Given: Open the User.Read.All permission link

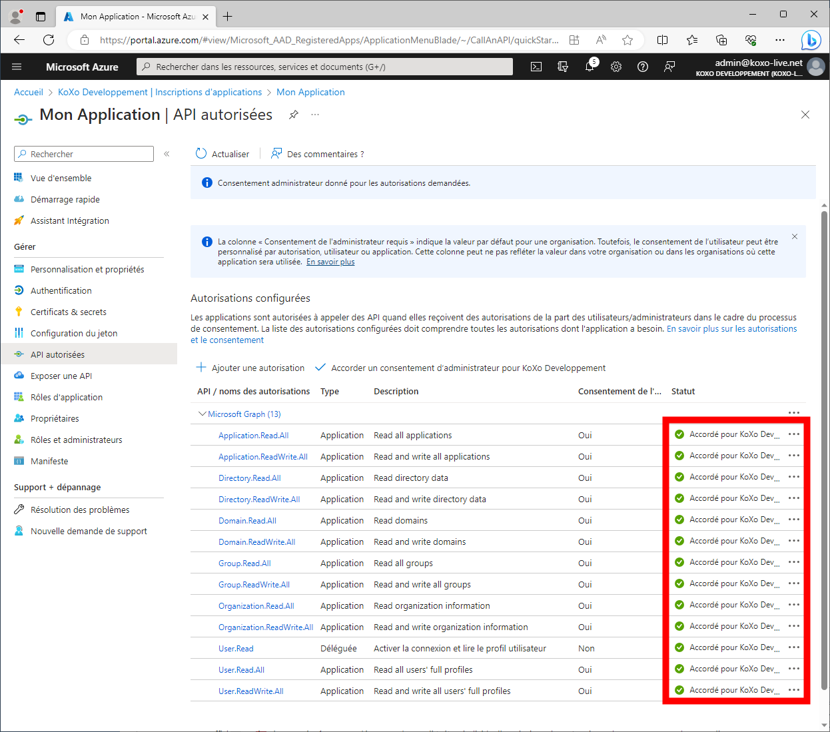Looking at the screenshot, I should coord(241,670).
